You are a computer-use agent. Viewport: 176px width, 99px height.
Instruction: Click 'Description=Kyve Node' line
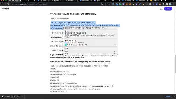coord(60,71)
